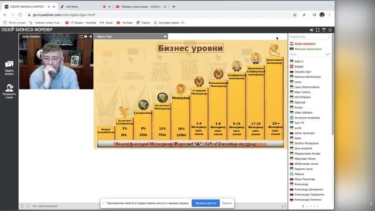Select participant Vorobyeva Anastasia

pyautogui.click(x=307, y=118)
